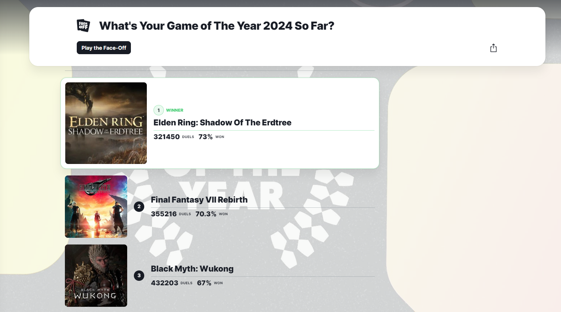The width and height of the screenshot is (561, 312).
Task: Click Final Fantasy's 355216 duels count
Action: click(164, 214)
